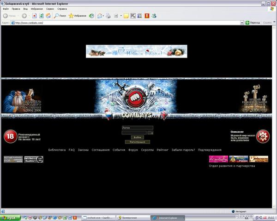Click the New Year greeting banner

tap(137, 51)
